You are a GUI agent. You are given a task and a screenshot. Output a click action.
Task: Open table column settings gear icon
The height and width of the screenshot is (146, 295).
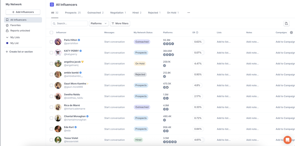pos(291,32)
